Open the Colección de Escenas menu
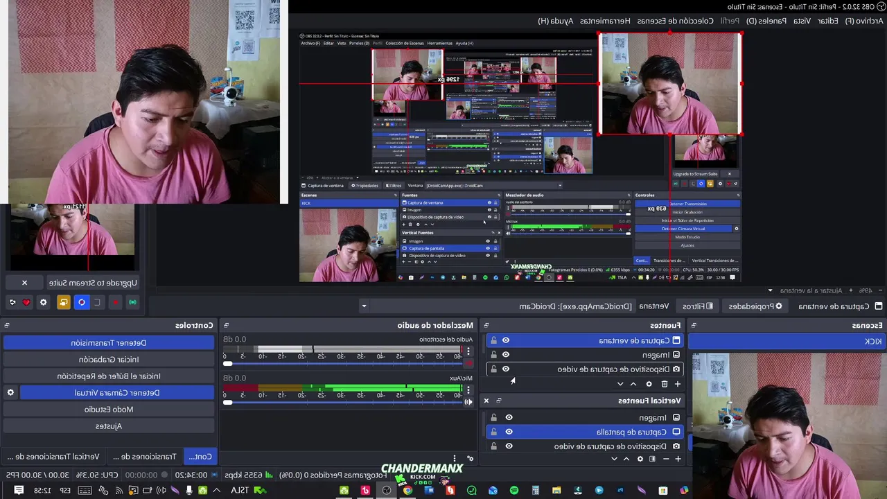Screen dimensions: 887x499 pyautogui.click(x=676, y=21)
